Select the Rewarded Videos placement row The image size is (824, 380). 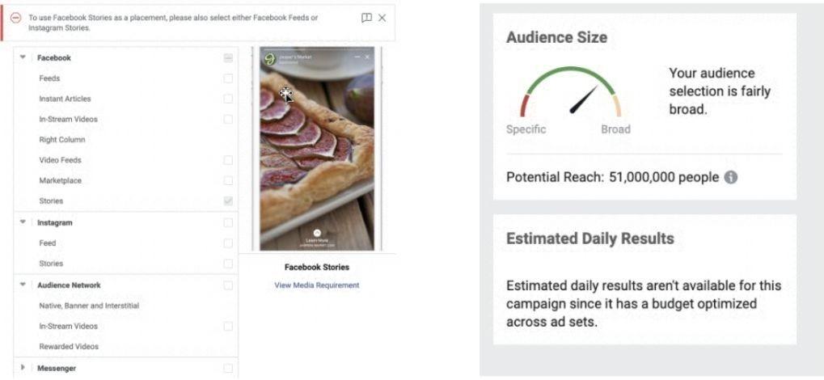point(69,347)
